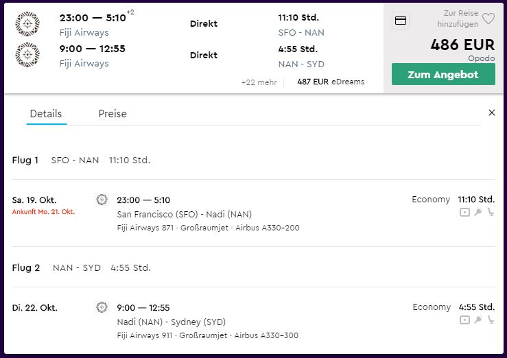Switch to the Preise tab

pos(113,114)
